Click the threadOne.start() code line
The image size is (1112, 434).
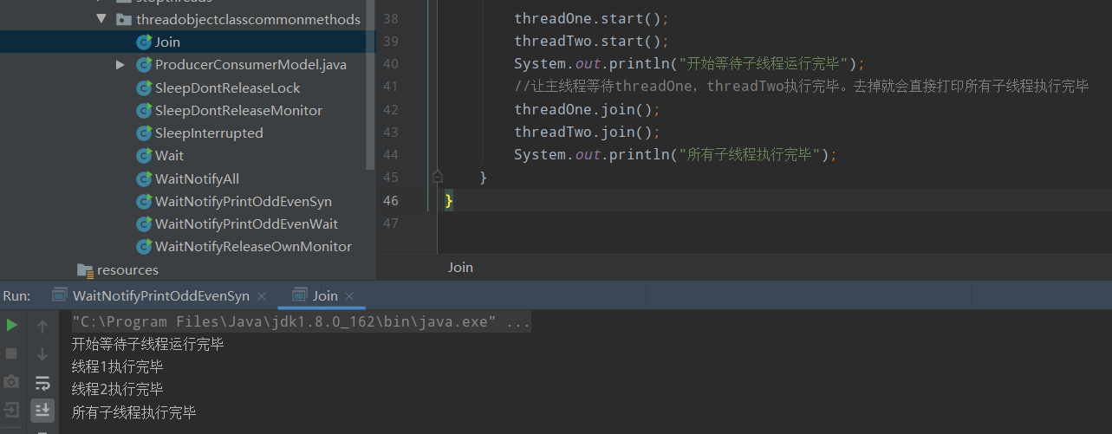(x=591, y=18)
